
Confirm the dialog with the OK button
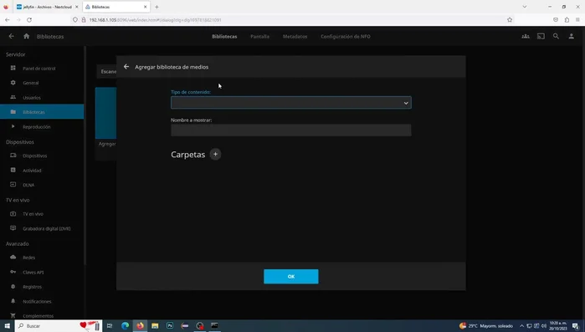(291, 277)
